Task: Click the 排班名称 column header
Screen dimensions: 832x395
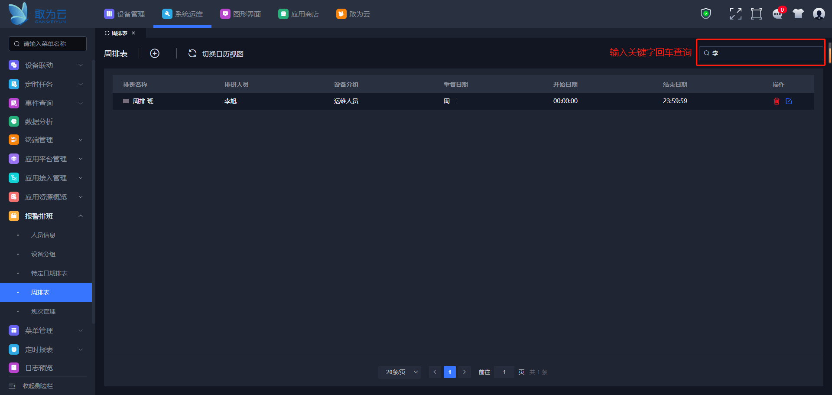Action: tap(135, 85)
